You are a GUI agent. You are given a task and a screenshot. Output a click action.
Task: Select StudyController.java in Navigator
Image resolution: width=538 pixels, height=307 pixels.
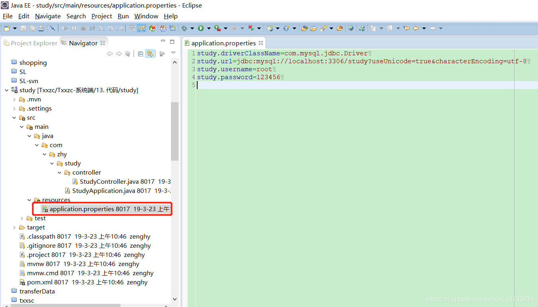[122, 182]
